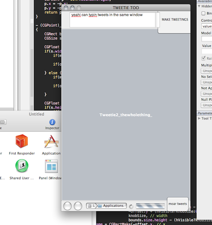Click the Not Applicable placeholder field
Viewport: 212px width, 225px height.
point(206,94)
